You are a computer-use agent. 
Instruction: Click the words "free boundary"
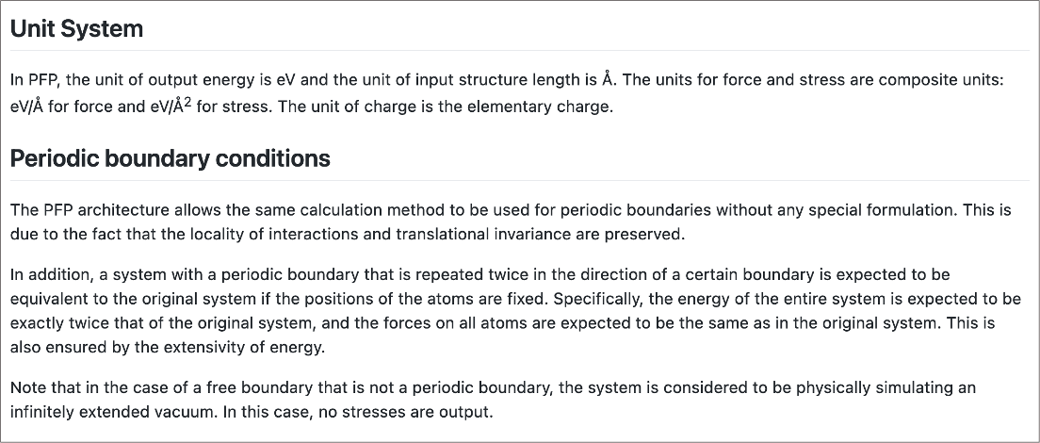tap(228, 387)
